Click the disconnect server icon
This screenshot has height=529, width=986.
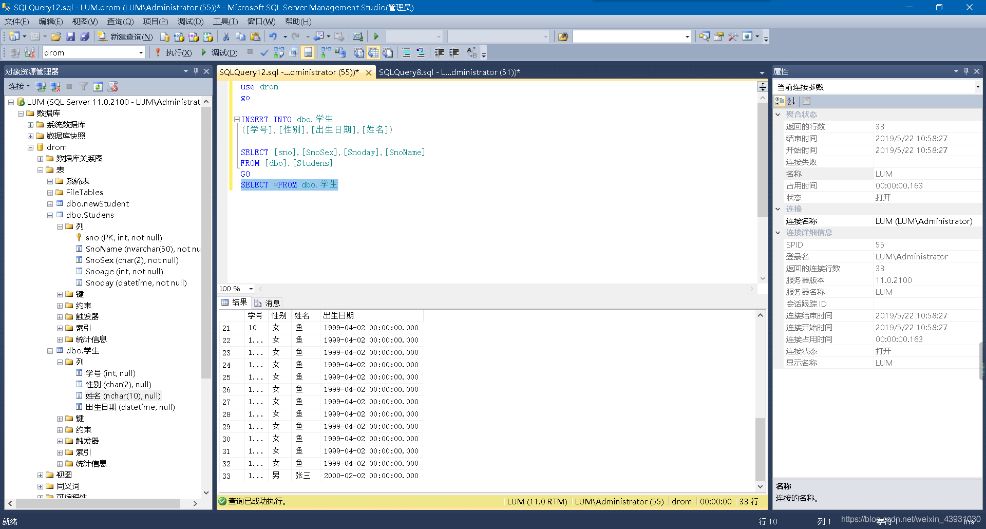55,86
